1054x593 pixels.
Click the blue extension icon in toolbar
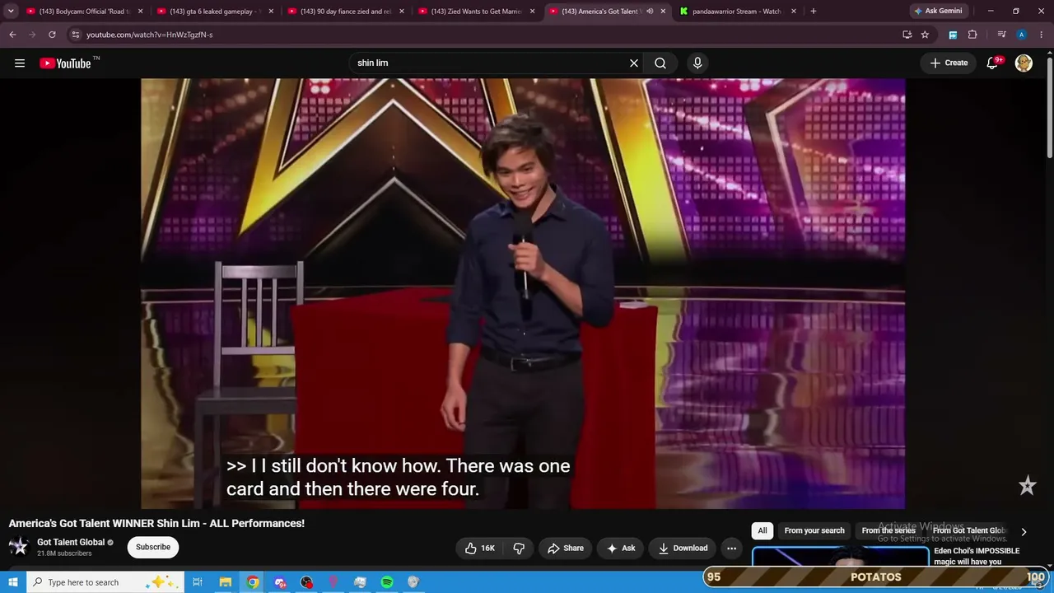953,35
